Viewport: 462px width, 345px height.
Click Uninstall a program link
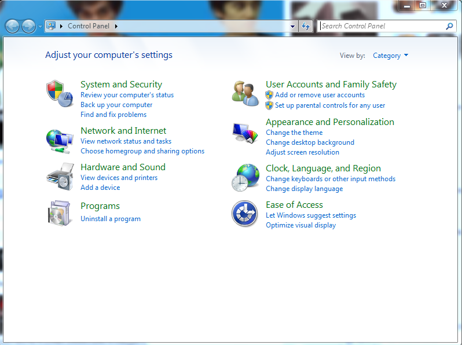click(x=111, y=219)
